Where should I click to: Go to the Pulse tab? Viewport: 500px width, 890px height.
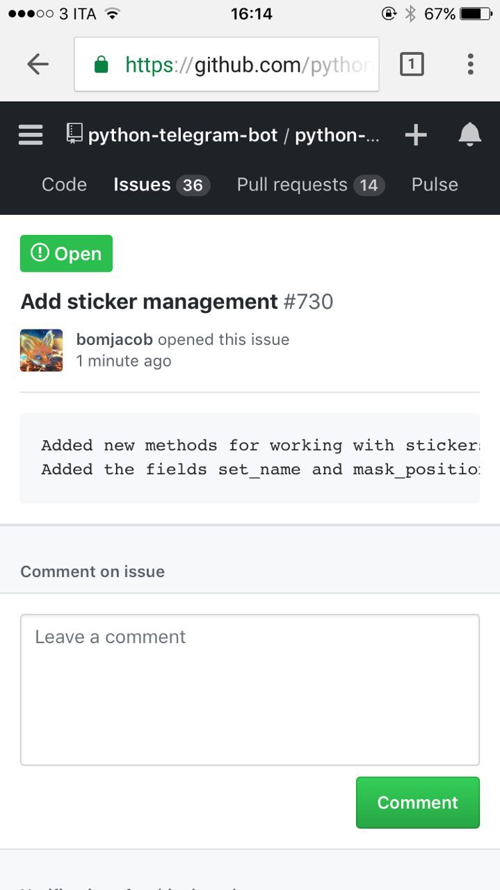pyautogui.click(x=435, y=184)
